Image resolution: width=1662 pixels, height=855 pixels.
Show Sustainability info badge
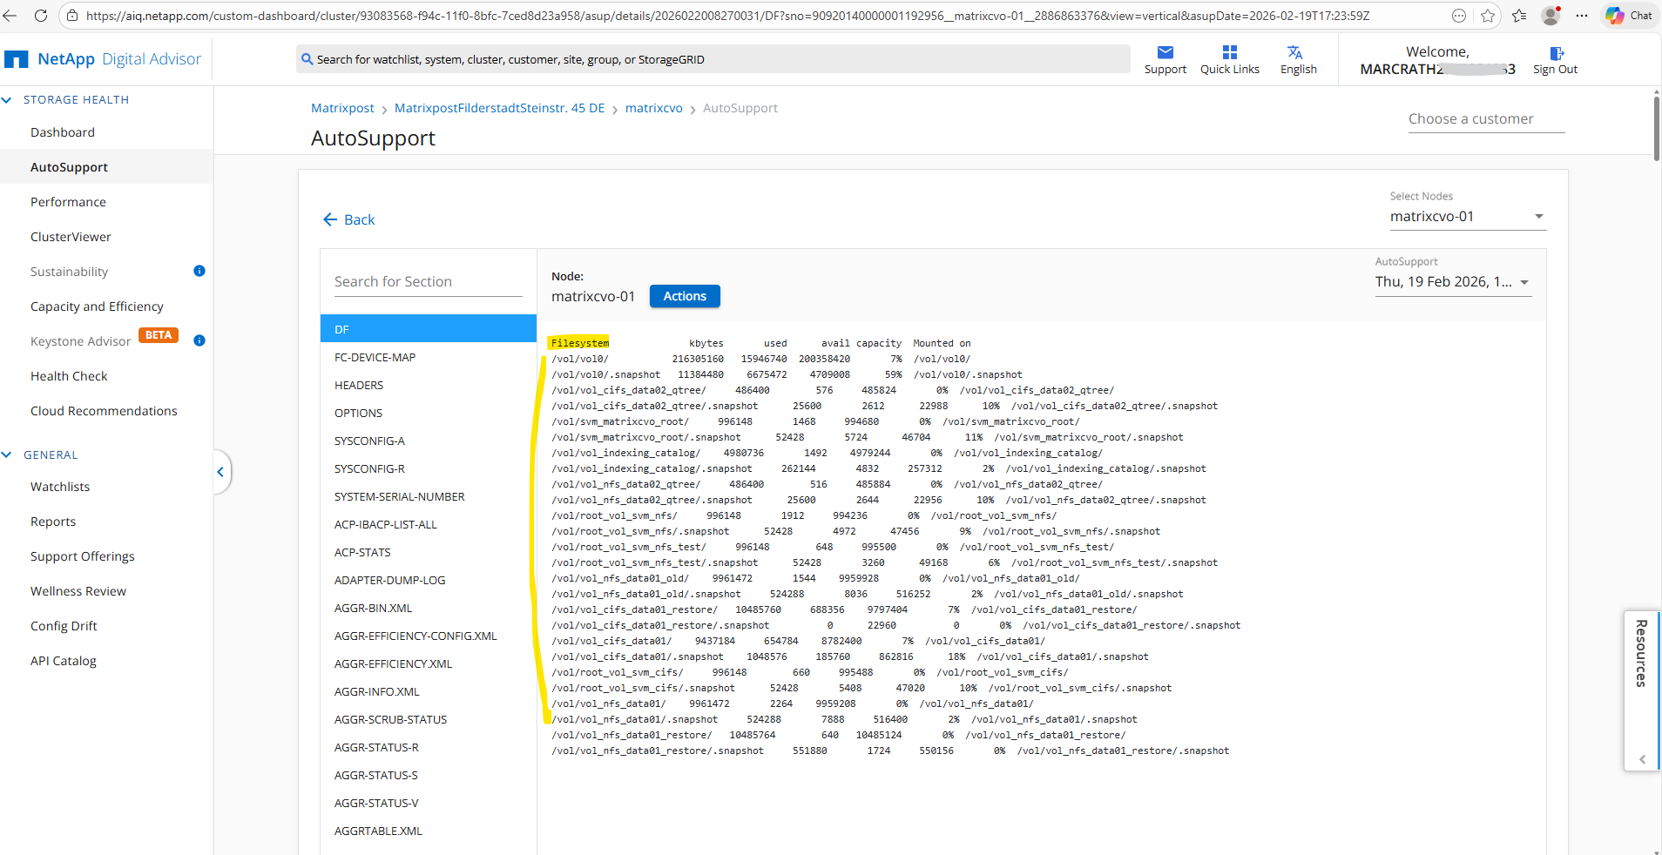pos(199,271)
